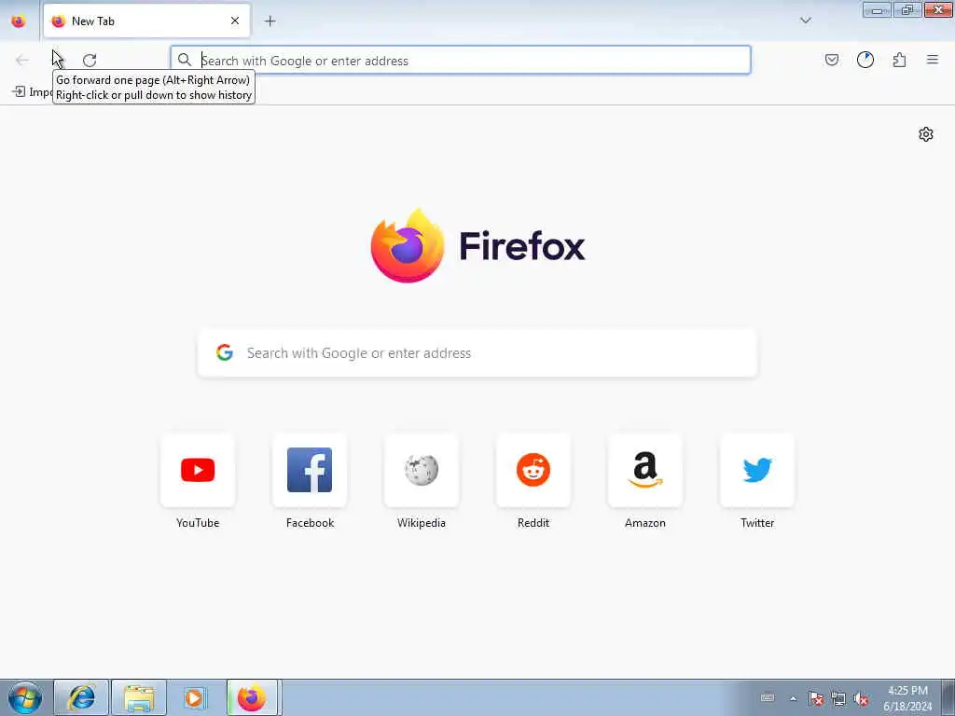Restore down the Firefox window
Viewport: 955px width, 716px height.
907,10
